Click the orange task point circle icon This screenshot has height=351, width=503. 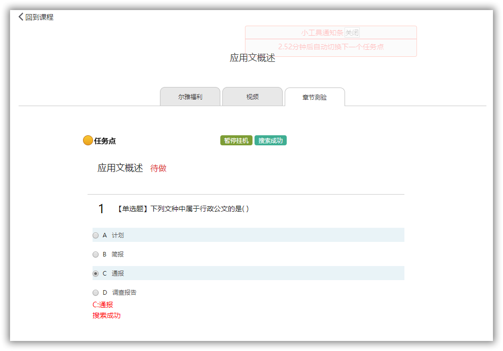(88, 141)
